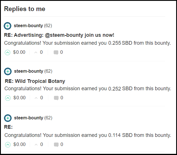Click steem-bounty avatar on the last reply

point(8,118)
